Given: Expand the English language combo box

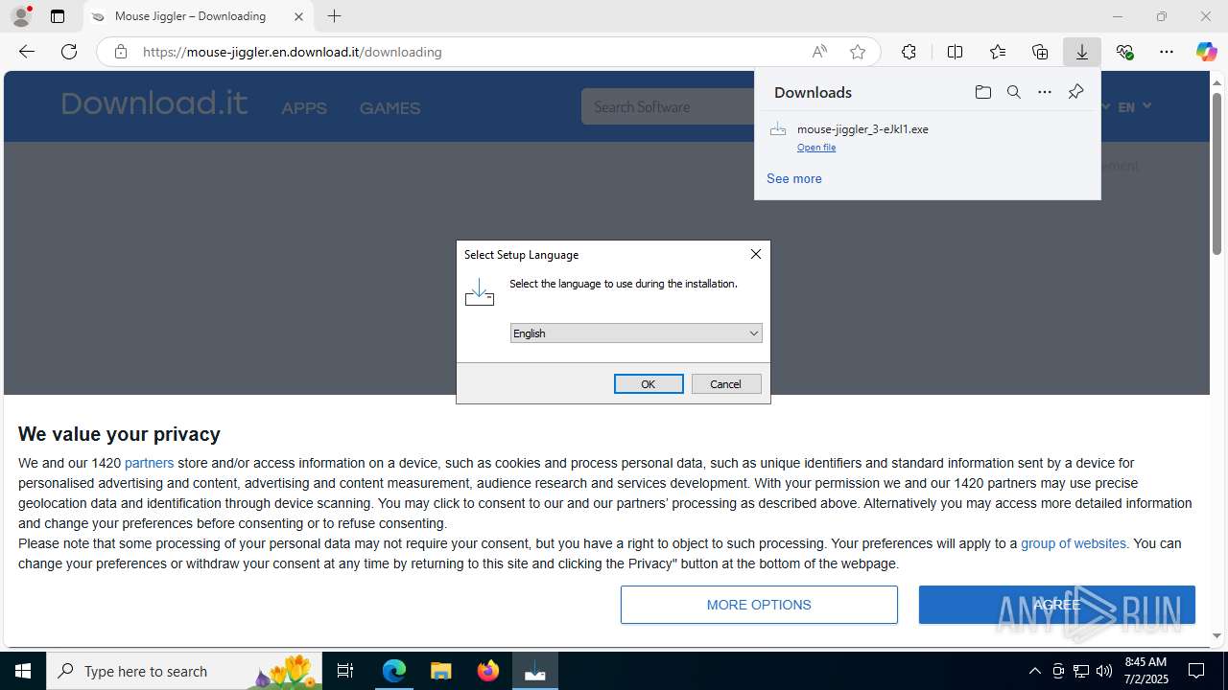Looking at the screenshot, I should pos(636,333).
